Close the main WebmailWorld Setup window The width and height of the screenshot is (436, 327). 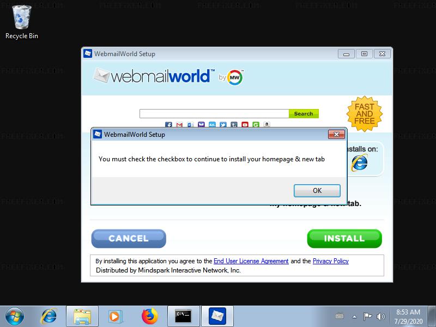coord(382,53)
